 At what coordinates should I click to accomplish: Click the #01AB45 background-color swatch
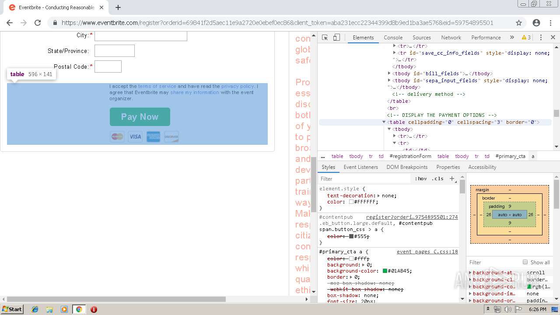coord(385,271)
